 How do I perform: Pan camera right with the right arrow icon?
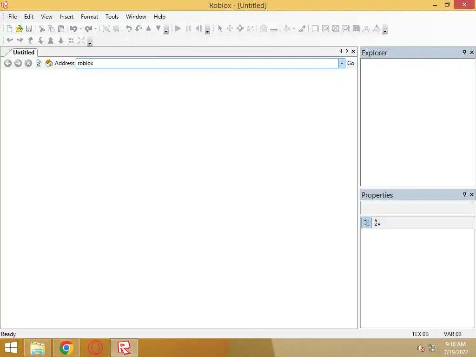point(20,40)
